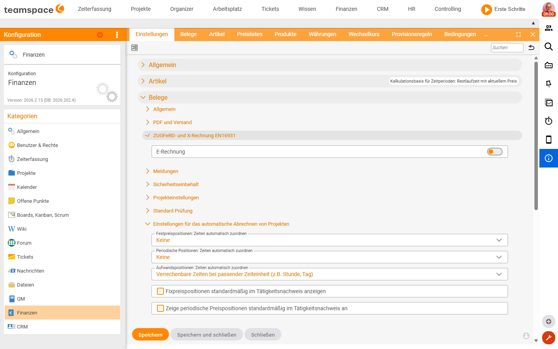Check Fixpreispositionen im Tätigkeitsnachweis anzeigen
Image resolution: width=558 pixels, height=349 pixels.
tap(160, 291)
